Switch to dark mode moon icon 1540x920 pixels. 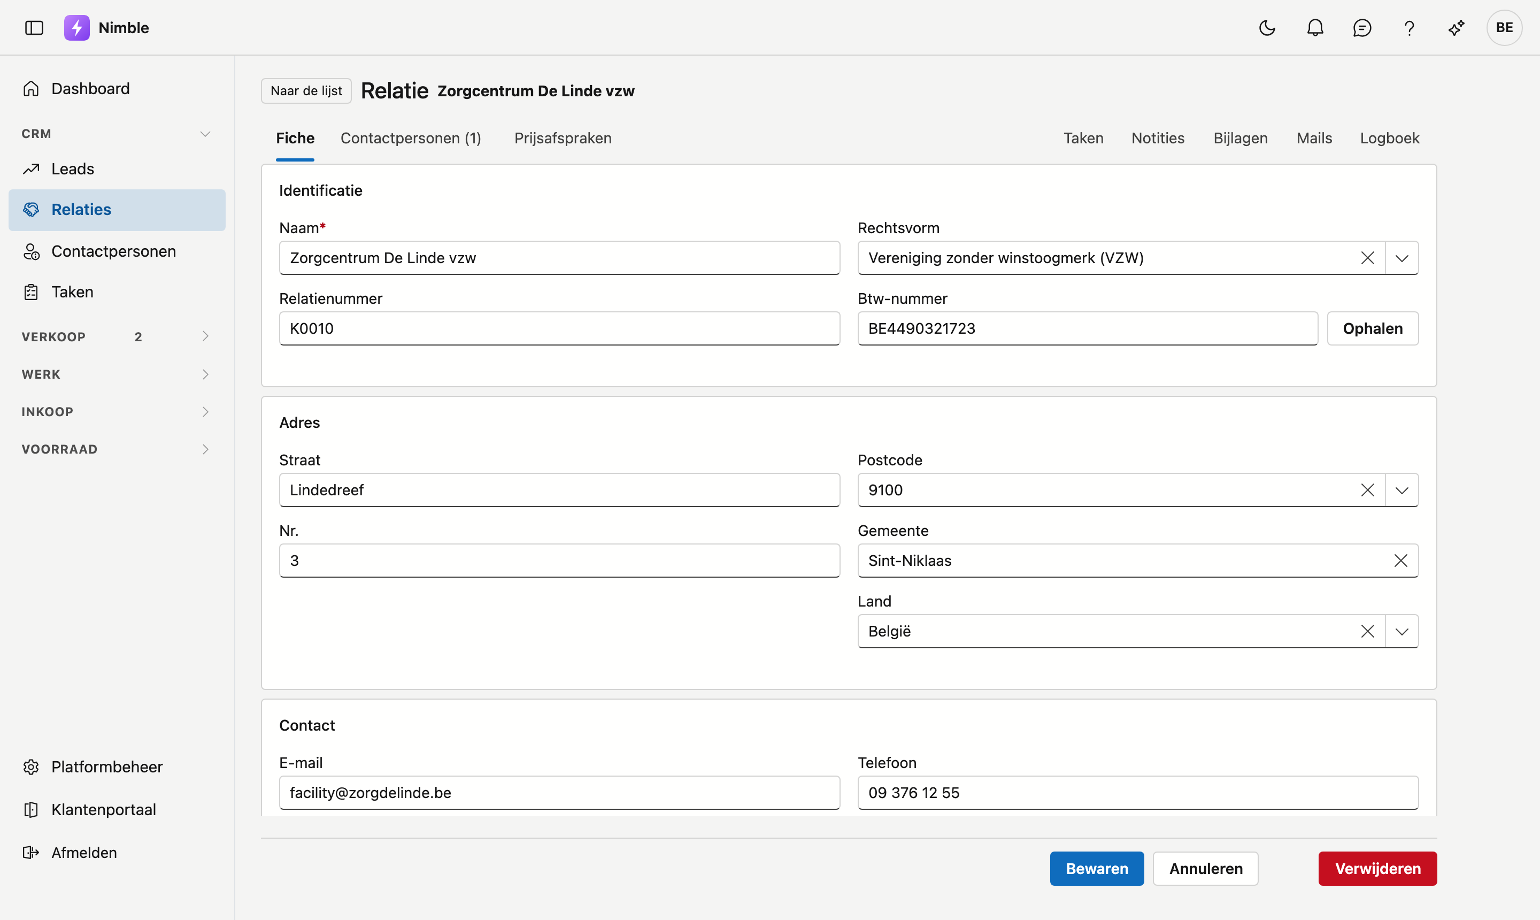pos(1267,28)
